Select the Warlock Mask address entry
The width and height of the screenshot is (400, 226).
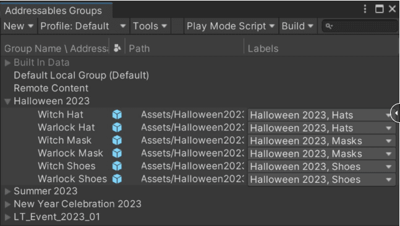70,153
